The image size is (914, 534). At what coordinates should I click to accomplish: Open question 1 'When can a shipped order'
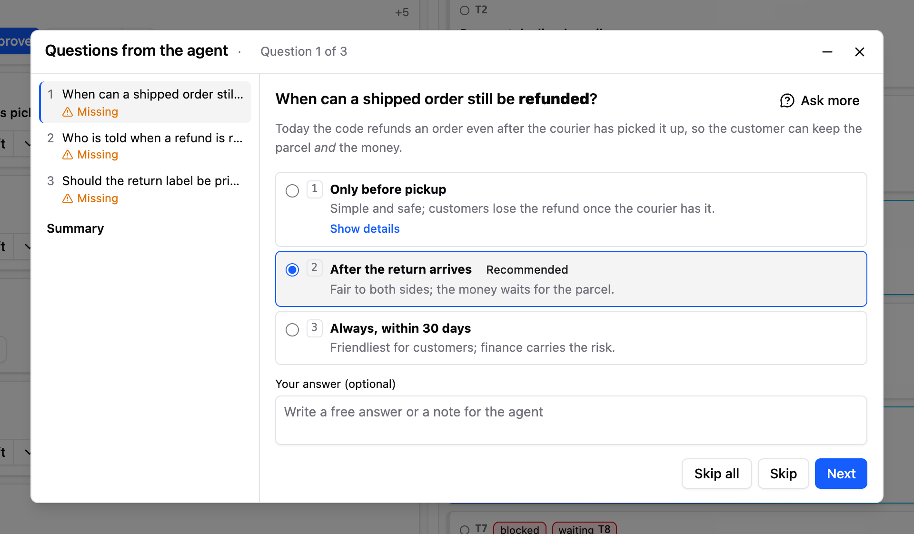[x=146, y=102]
